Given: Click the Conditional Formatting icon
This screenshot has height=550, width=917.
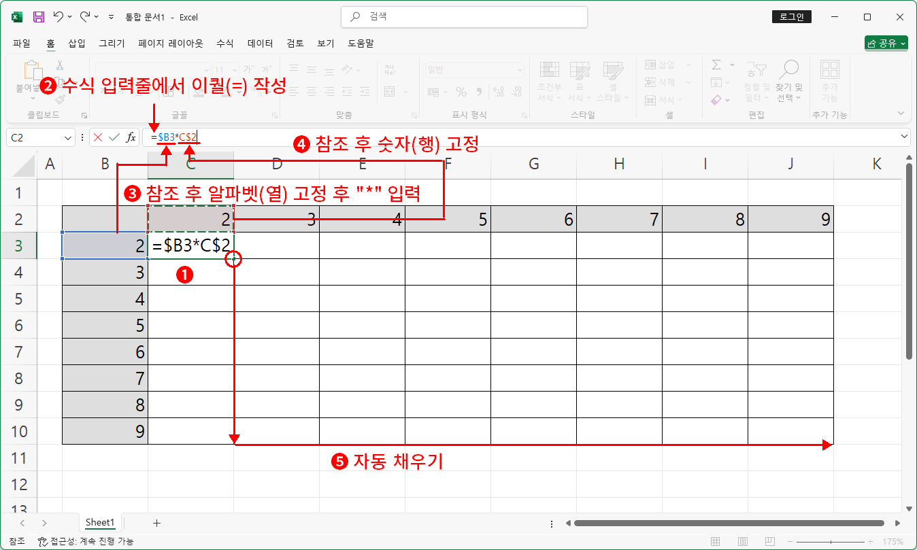Looking at the screenshot, I should [550, 70].
